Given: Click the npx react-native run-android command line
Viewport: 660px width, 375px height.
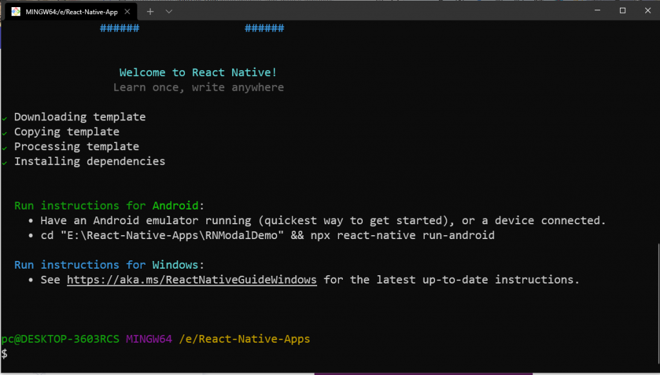Looking at the screenshot, I should [x=267, y=235].
